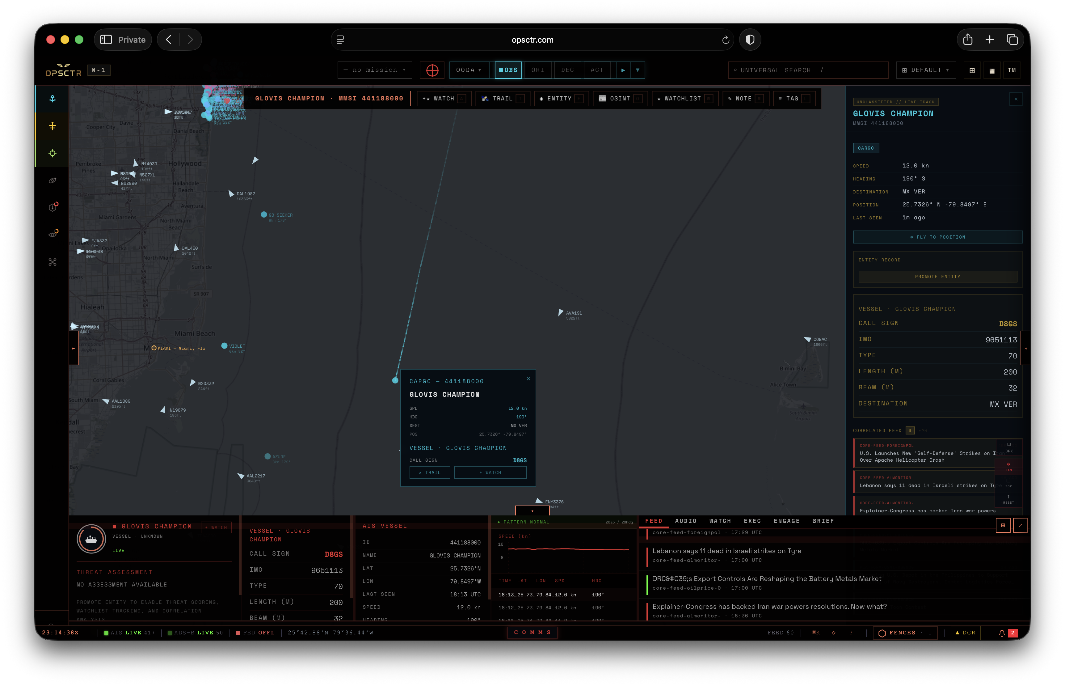Select the OBS phase tab
This screenshot has height=686, width=1065.
tap(508, 70)
